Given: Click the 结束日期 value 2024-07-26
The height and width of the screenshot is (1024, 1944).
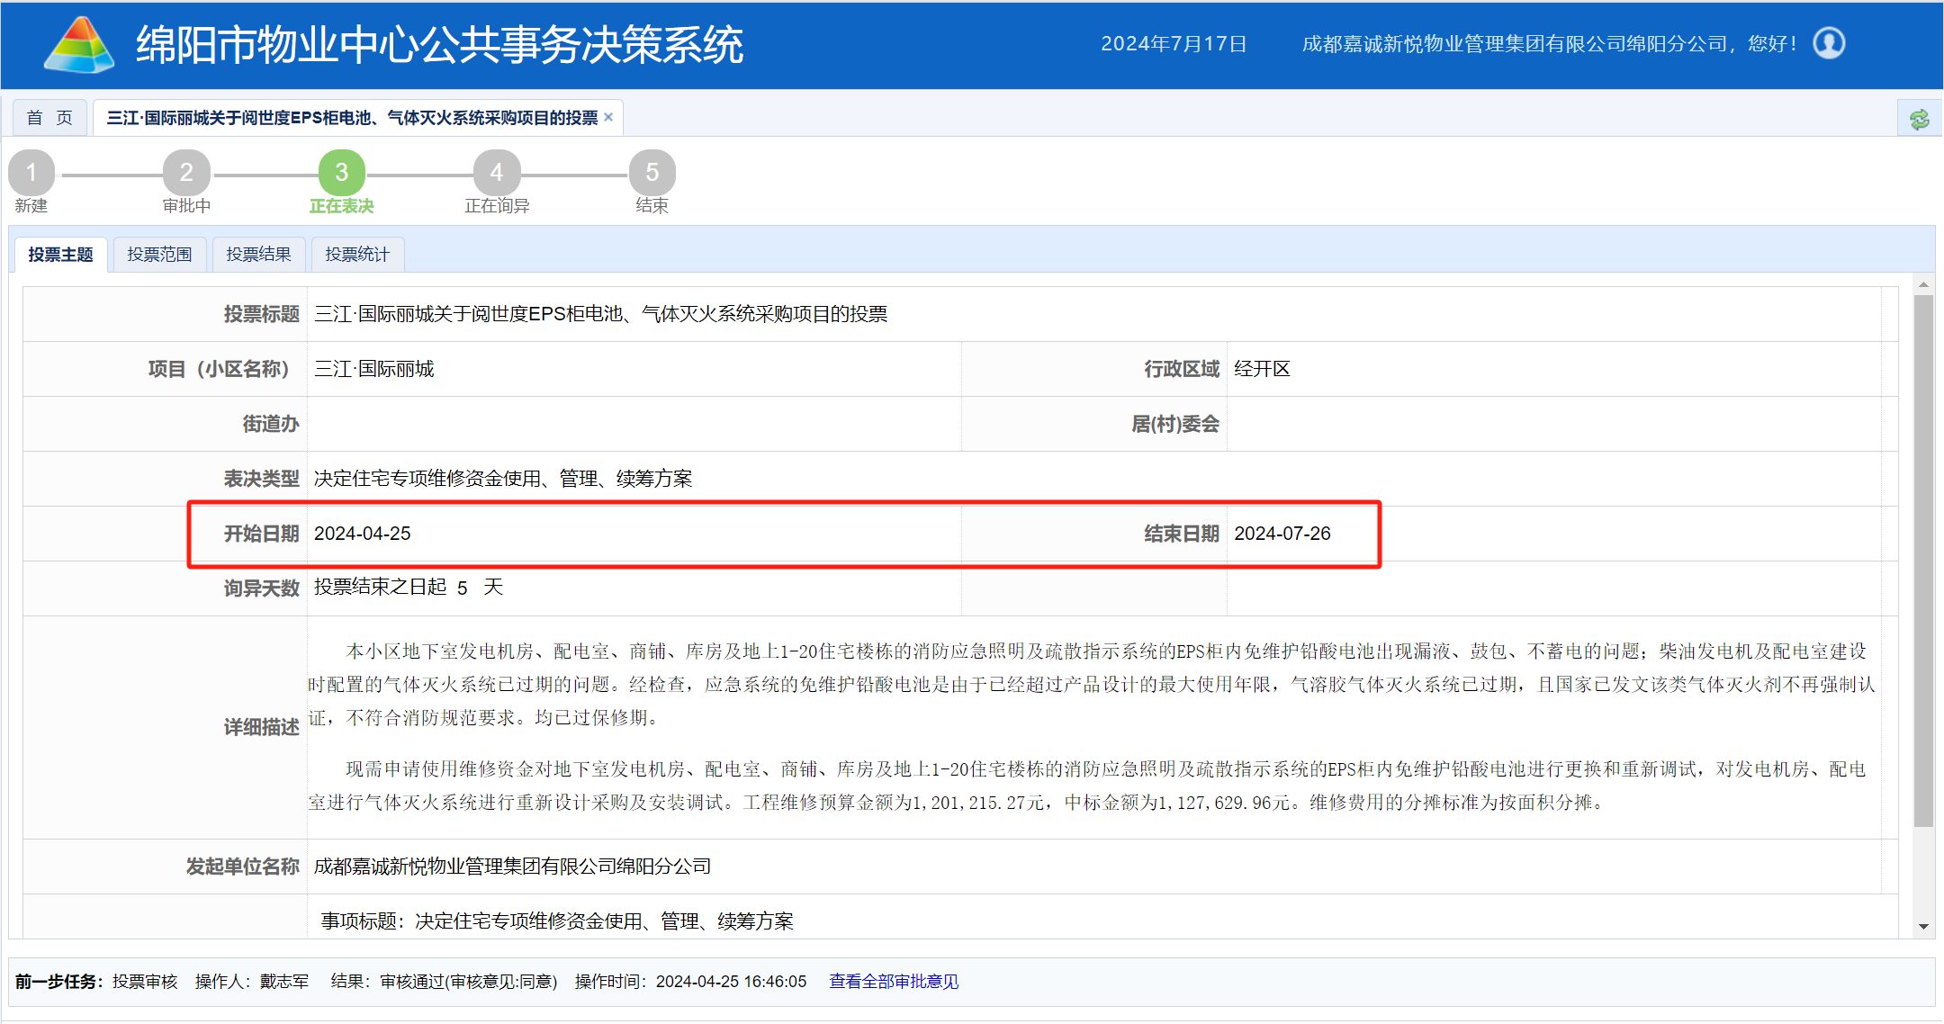Looking at the screenshot, I should click(x=1282, y=534).
